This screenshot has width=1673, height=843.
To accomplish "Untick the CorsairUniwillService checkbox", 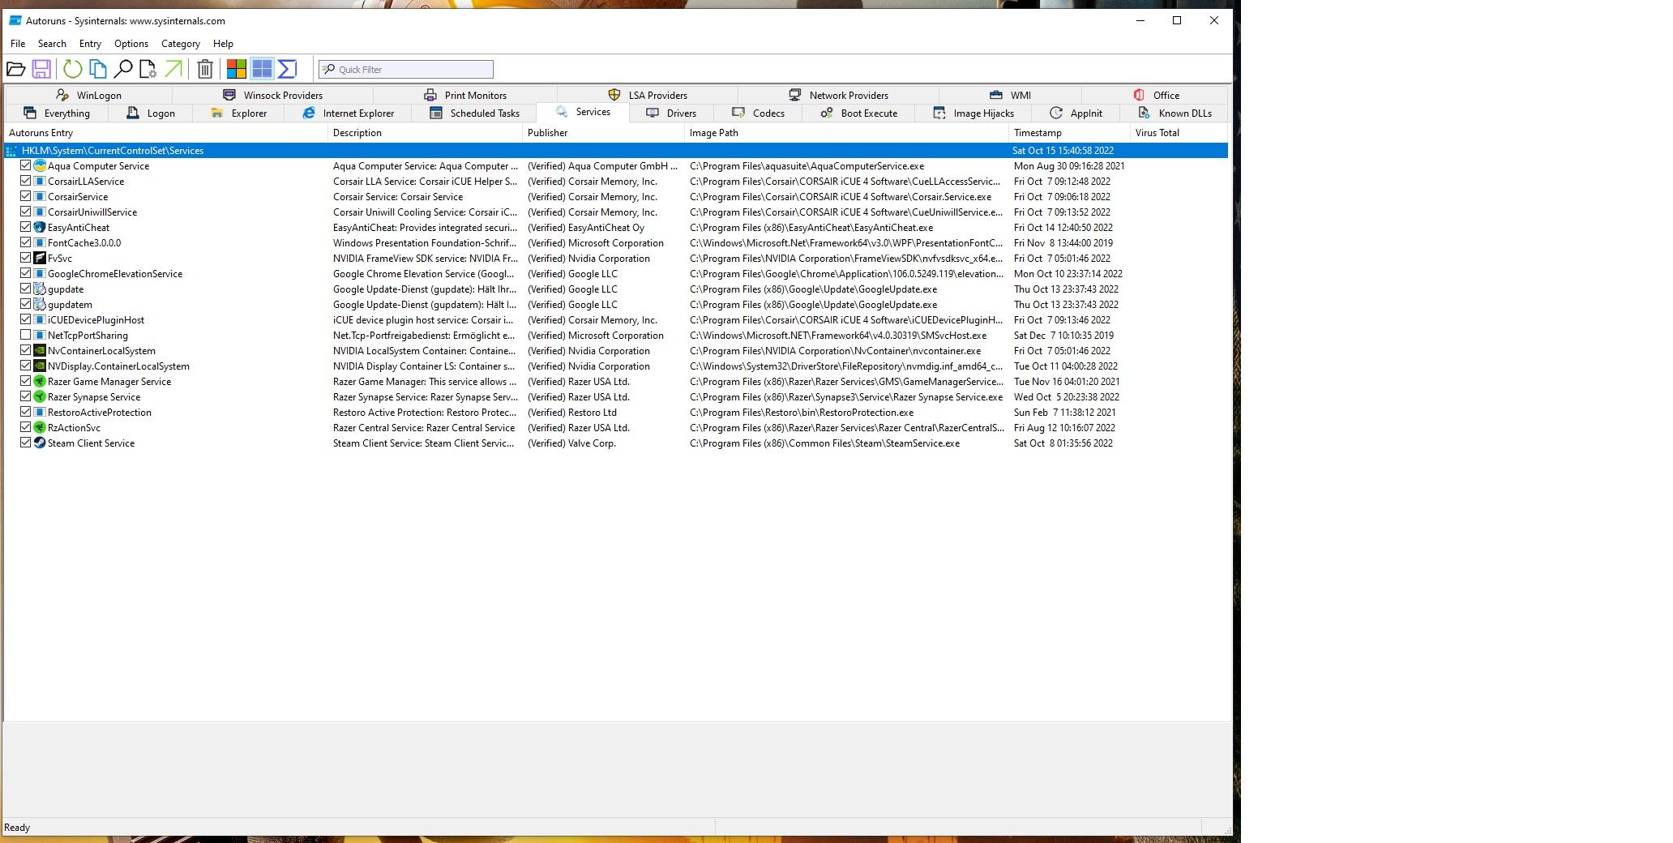I will [x=25, y=212].
